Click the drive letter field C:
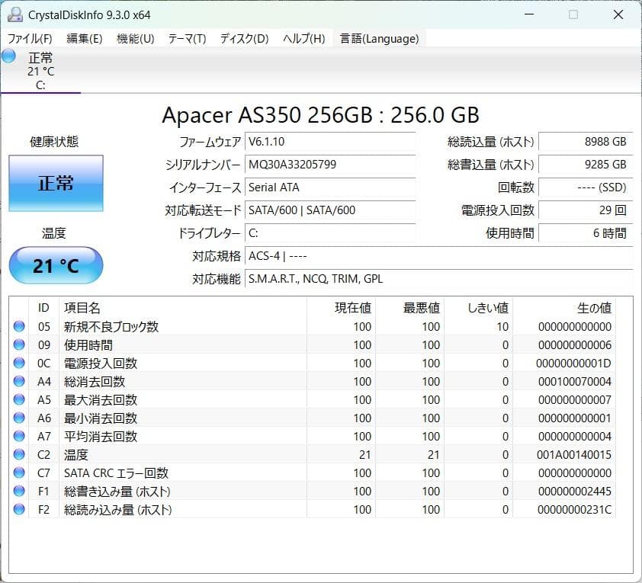 [330, 233]
